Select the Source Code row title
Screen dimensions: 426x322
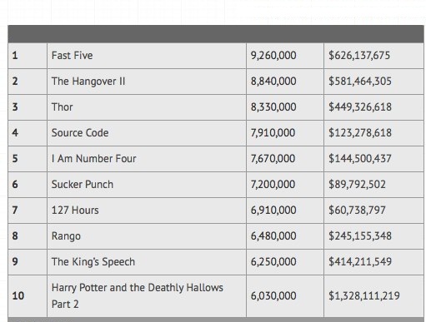(80, 133)
